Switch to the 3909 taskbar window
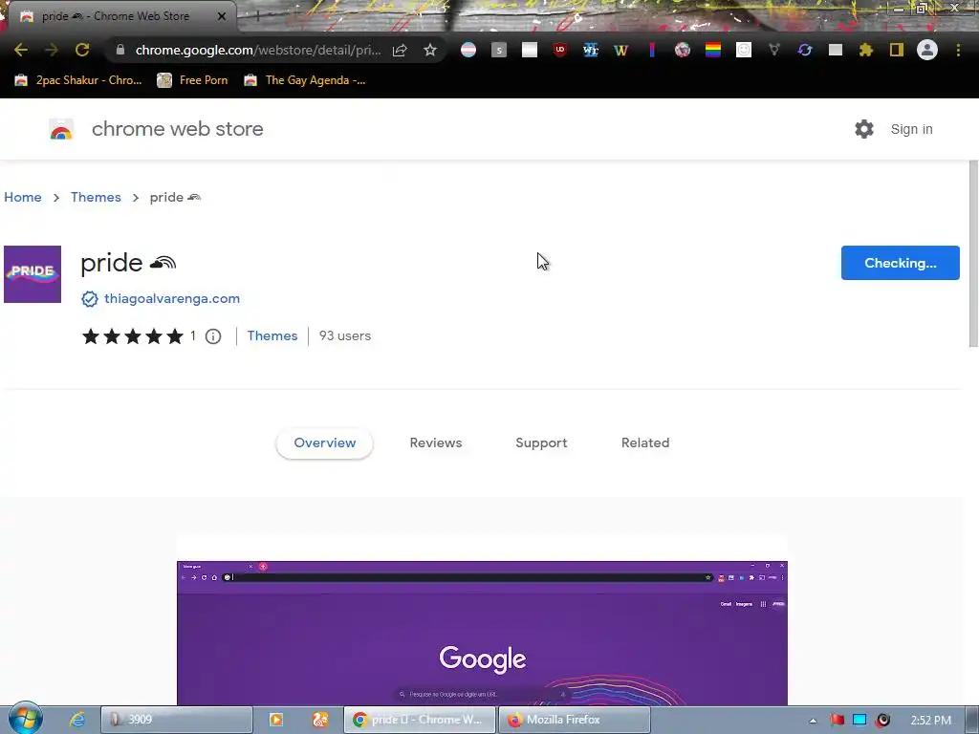 [x=177, y=720]
